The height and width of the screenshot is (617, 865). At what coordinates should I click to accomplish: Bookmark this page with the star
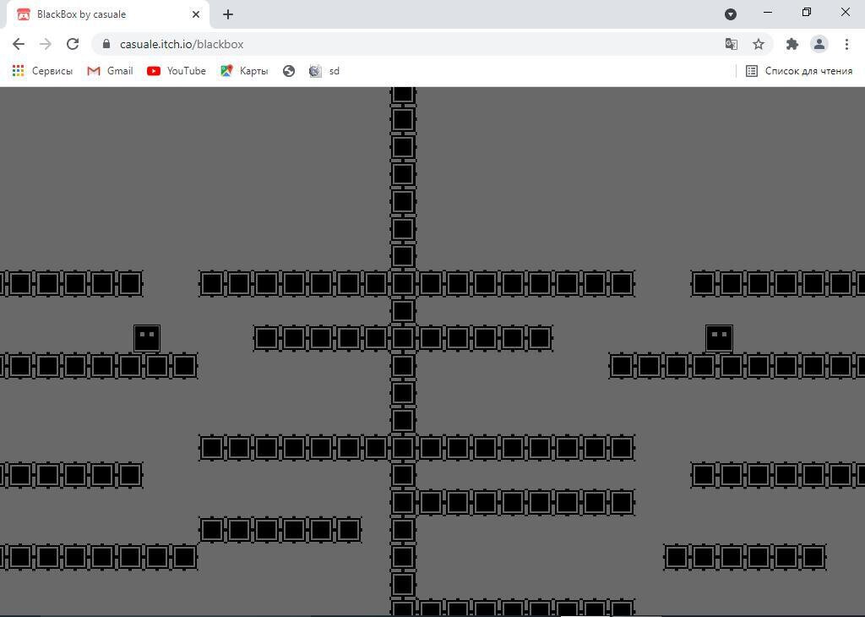click(x=759, y=44)
